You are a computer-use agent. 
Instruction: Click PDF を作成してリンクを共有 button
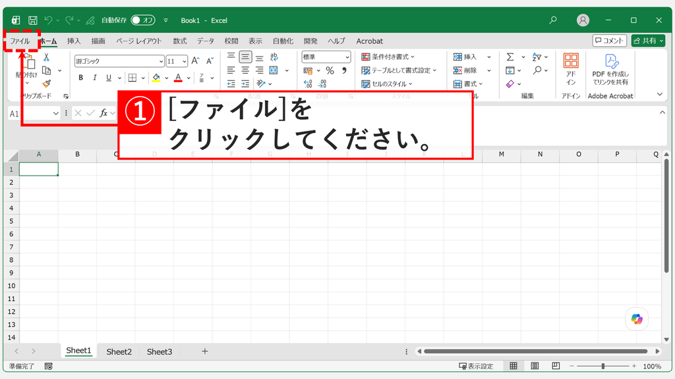(x=610, y=70)
